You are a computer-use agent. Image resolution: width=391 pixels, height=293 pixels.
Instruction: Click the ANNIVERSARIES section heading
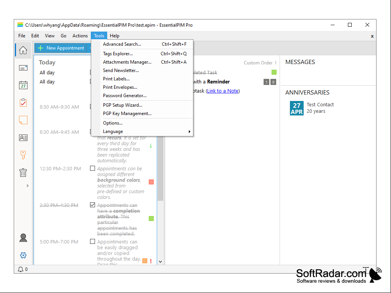[x=307, y=93]
